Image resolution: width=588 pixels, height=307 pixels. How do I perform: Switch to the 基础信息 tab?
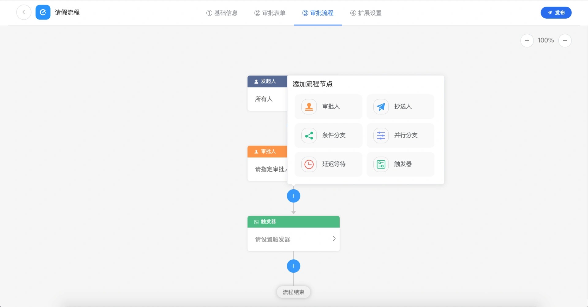point(222,13)
